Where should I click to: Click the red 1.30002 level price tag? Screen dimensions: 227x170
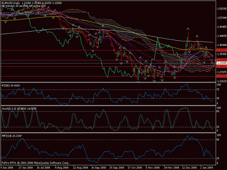(x=222, y=66)
